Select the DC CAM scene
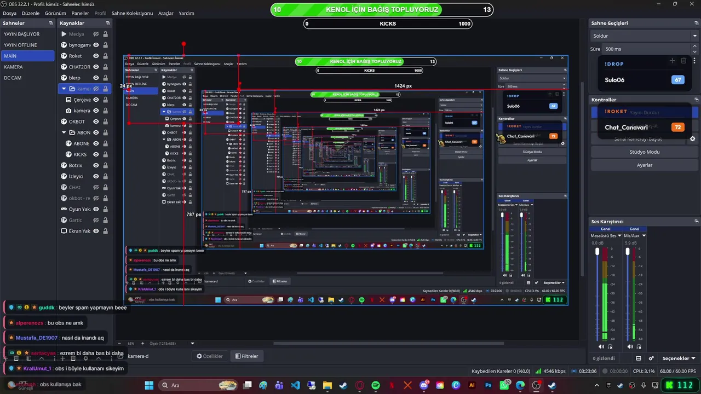The width and height of the screenshot is (701, 394). point(27,78)
